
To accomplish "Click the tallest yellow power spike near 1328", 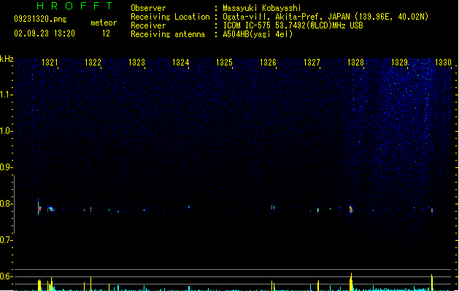I will point(351,282).
